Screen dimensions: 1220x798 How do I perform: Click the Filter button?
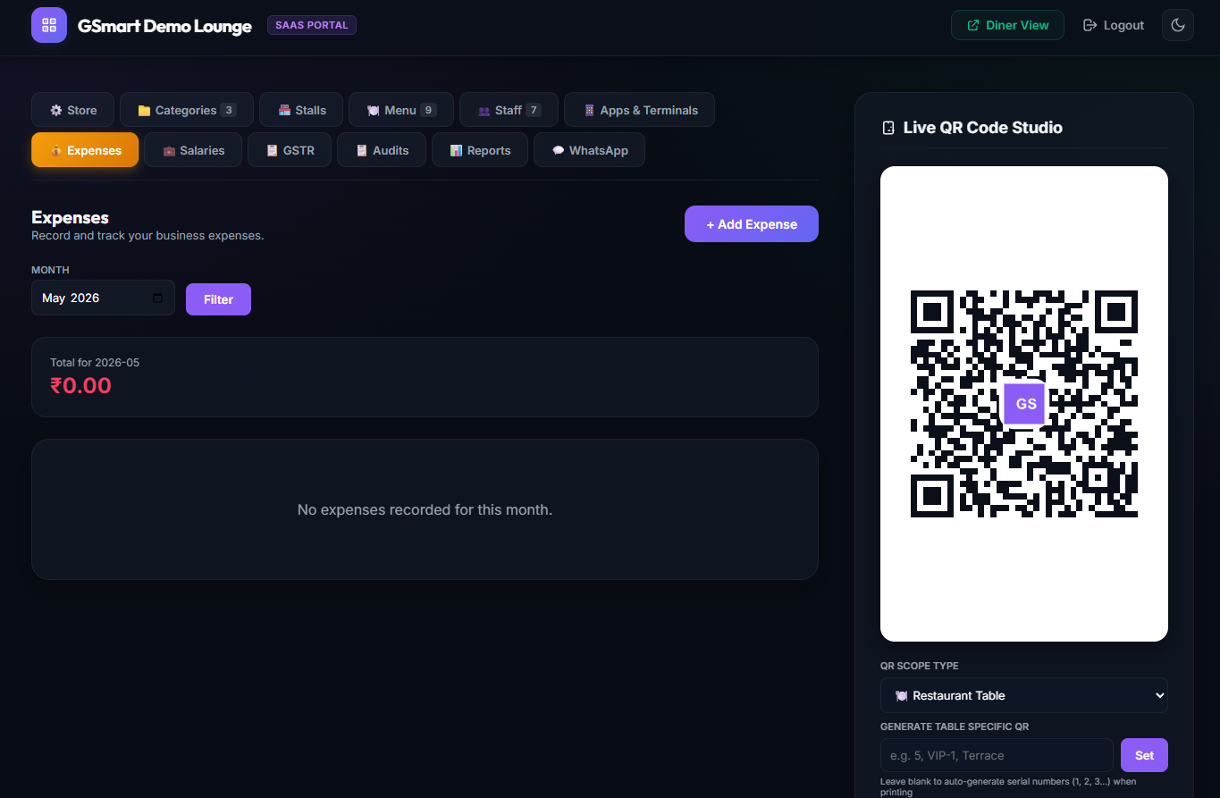point(218,299)
